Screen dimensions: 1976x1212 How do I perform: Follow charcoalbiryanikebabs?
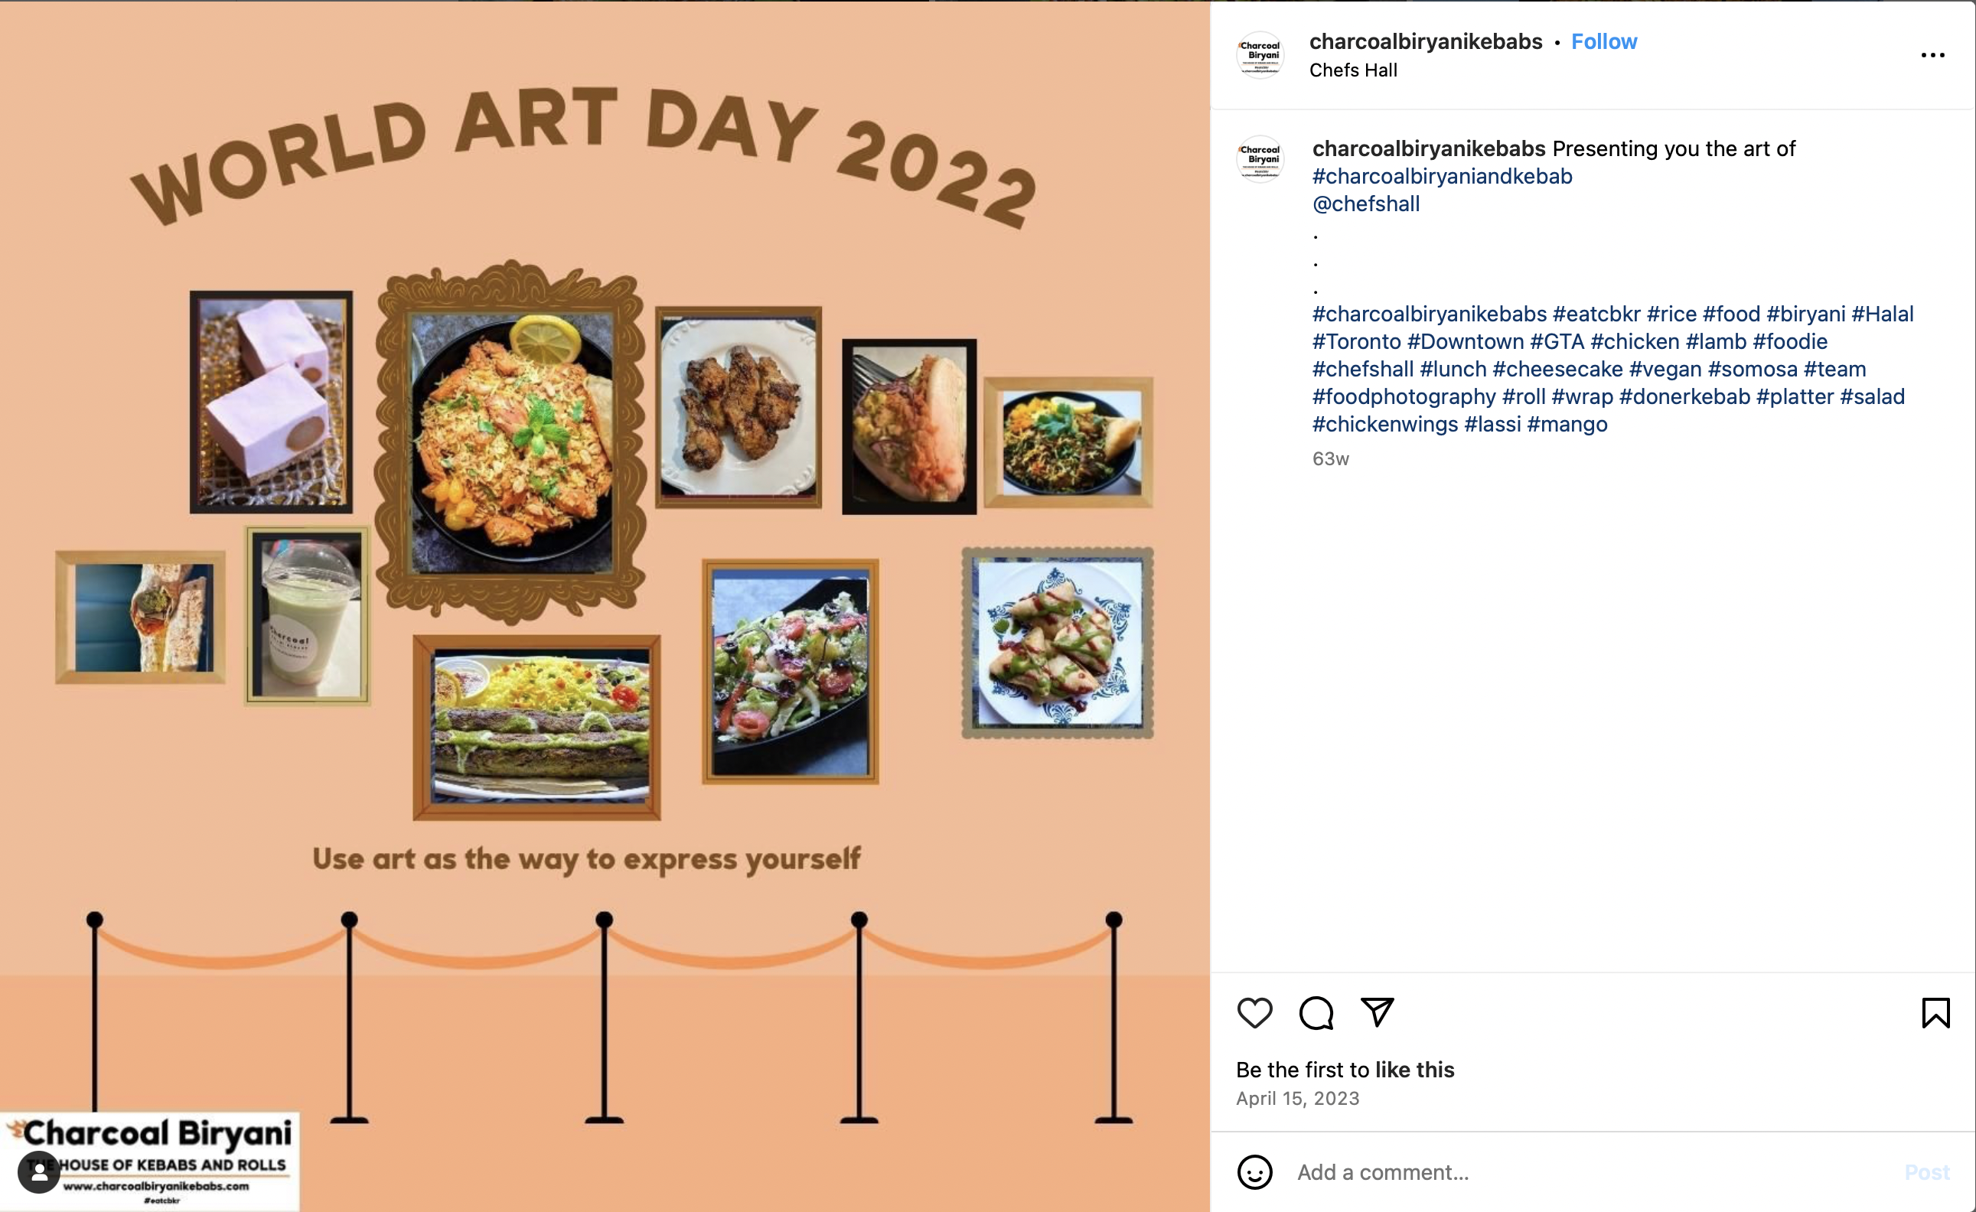[x=1603, y=41]
